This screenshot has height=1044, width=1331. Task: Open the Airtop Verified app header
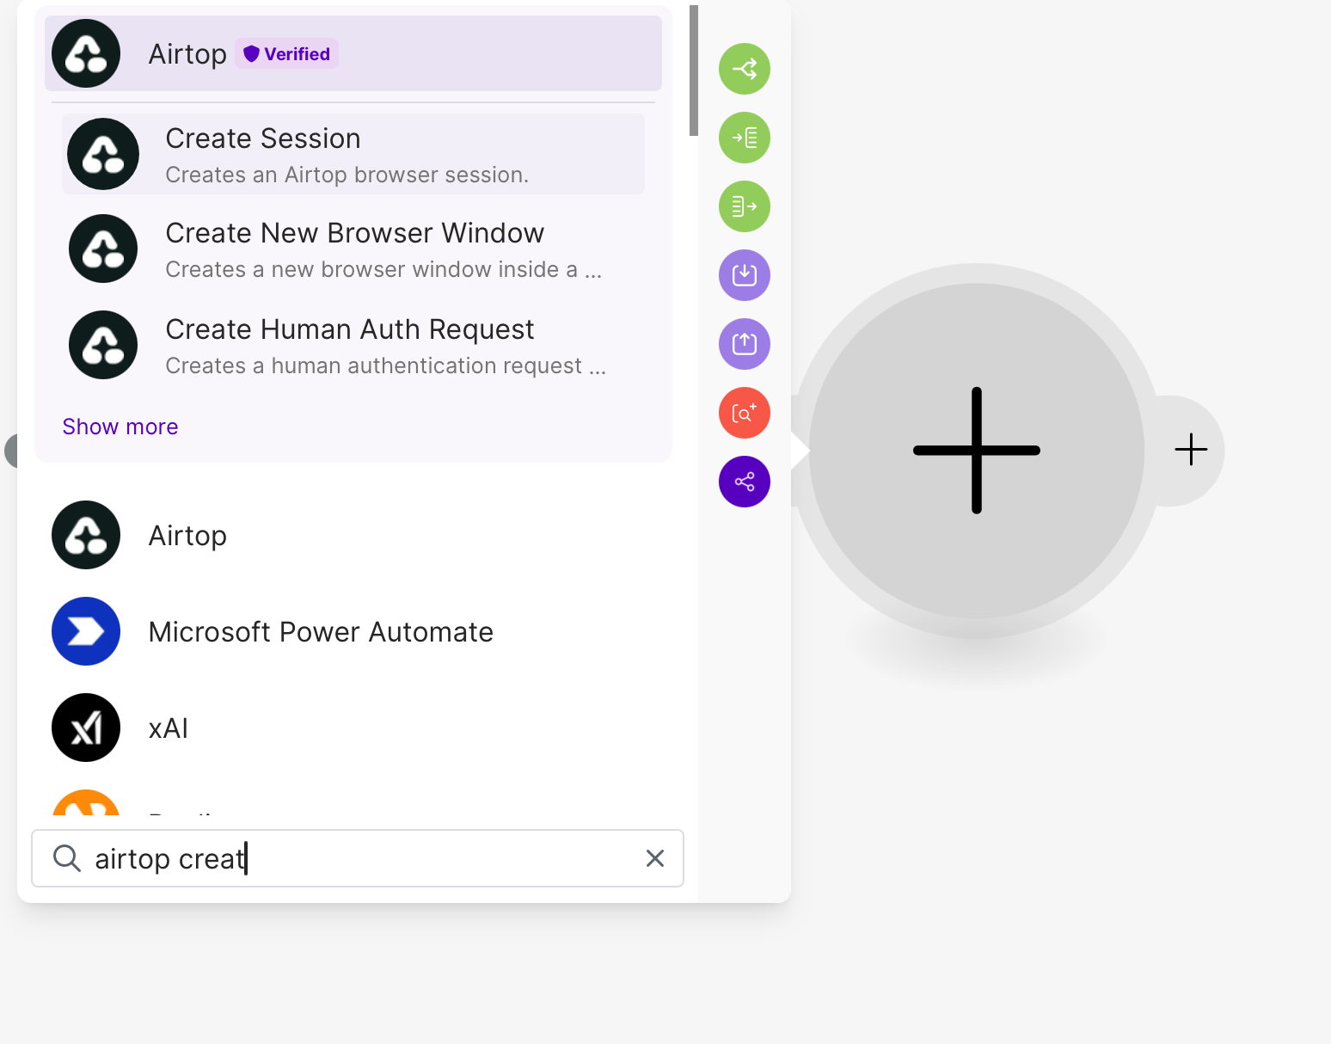[353, 53]
